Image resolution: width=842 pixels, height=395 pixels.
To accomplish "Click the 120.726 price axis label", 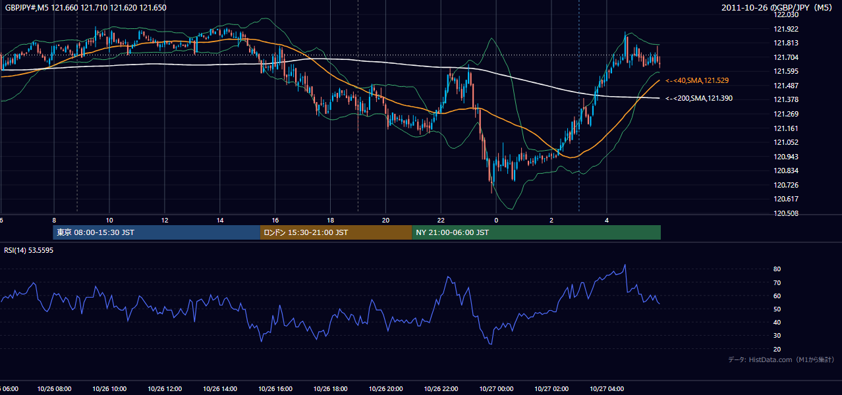I will click(785, 185).
